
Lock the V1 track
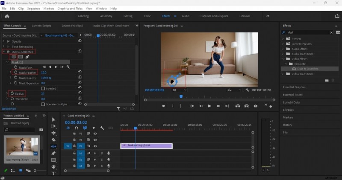pyautogui.click(x=74, y=146)
